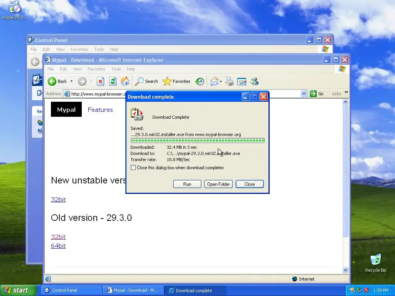Open the mypal-29.3 desktop installer icon
Screen dimensions: 395x296
pos(15,10)
